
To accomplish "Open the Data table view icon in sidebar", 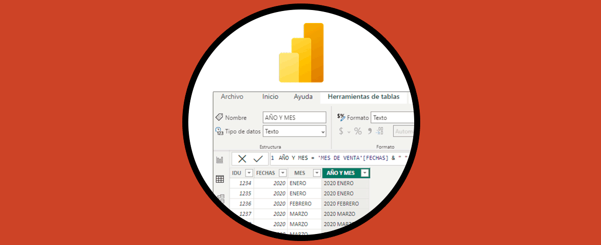I will [x=220, y=179].
